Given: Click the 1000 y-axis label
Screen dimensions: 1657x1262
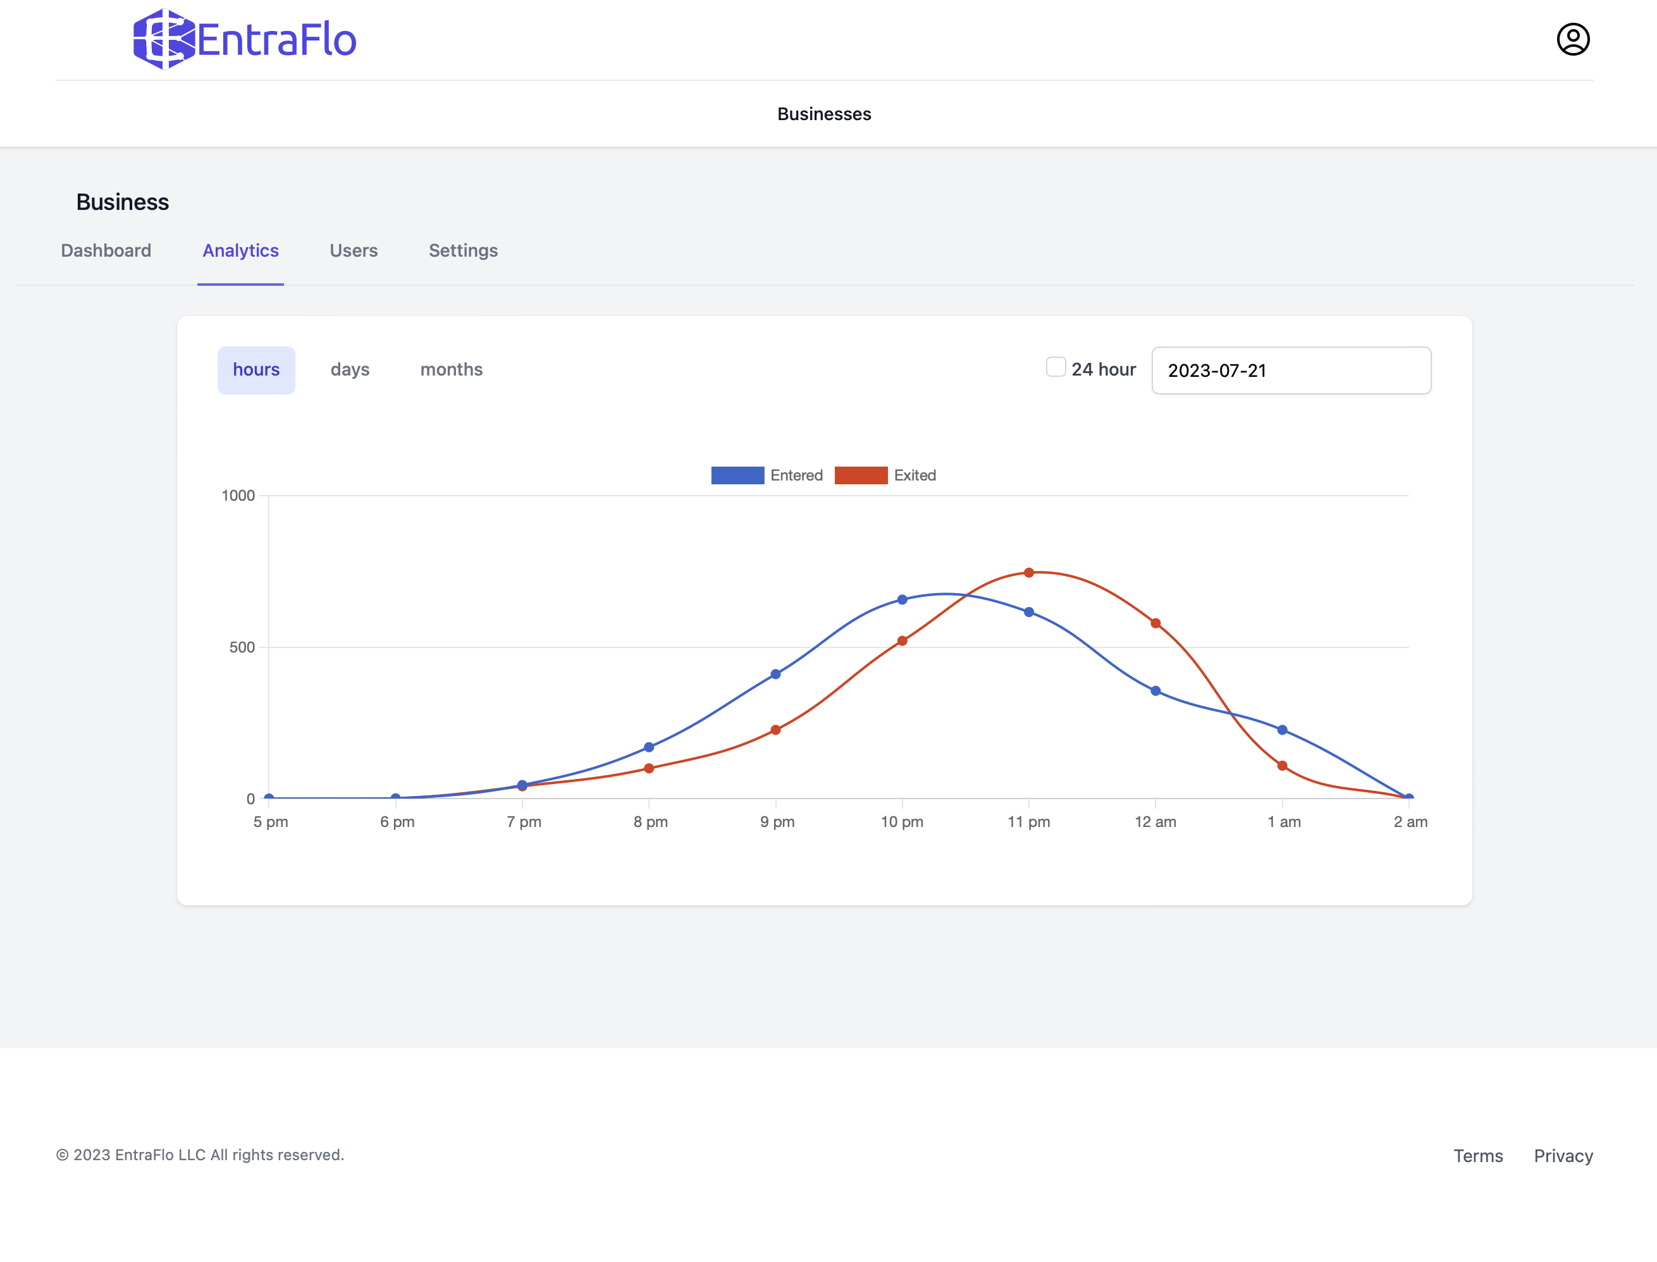Looking at the screenshot, I should click(x=238, y=496).
